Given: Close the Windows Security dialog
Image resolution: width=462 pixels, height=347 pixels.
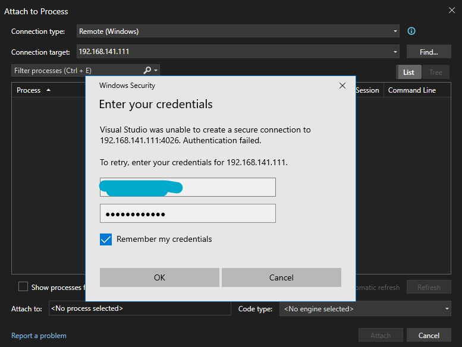Looking at the screenshot, I should (342, 86).
